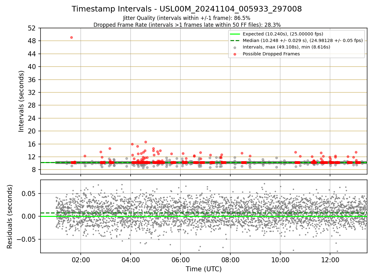Click the red dot marker in the legend
Screen dimensions: 374x280
click(235, 54)
